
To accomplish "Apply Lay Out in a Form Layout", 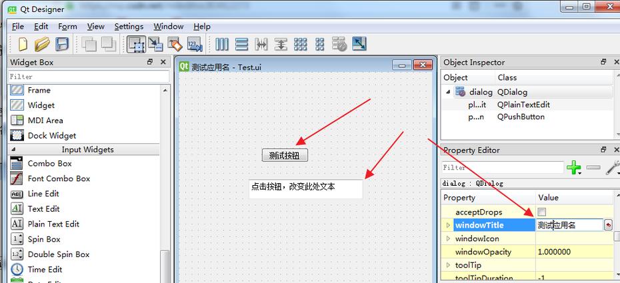I will 320,44.
